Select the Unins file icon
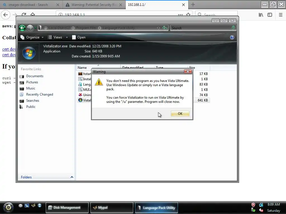 [x=80, y=95]
